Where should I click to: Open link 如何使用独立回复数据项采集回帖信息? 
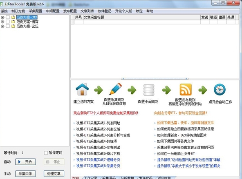tap(186, 129)
